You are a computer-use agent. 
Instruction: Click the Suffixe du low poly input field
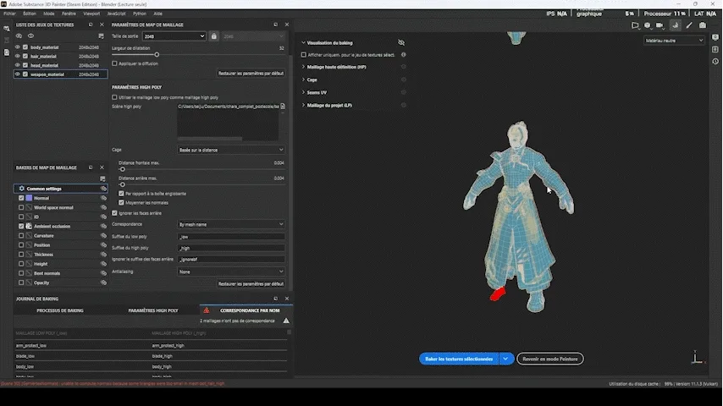(230, 237)
